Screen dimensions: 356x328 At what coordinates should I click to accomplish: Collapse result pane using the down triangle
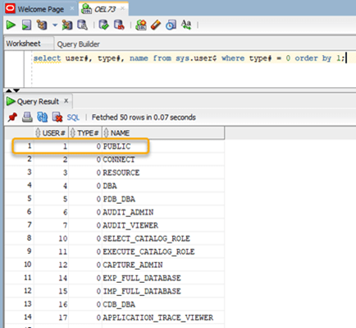pos(16,90)
